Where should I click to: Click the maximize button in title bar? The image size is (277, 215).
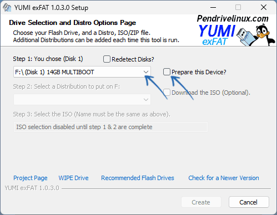[238, 8]
